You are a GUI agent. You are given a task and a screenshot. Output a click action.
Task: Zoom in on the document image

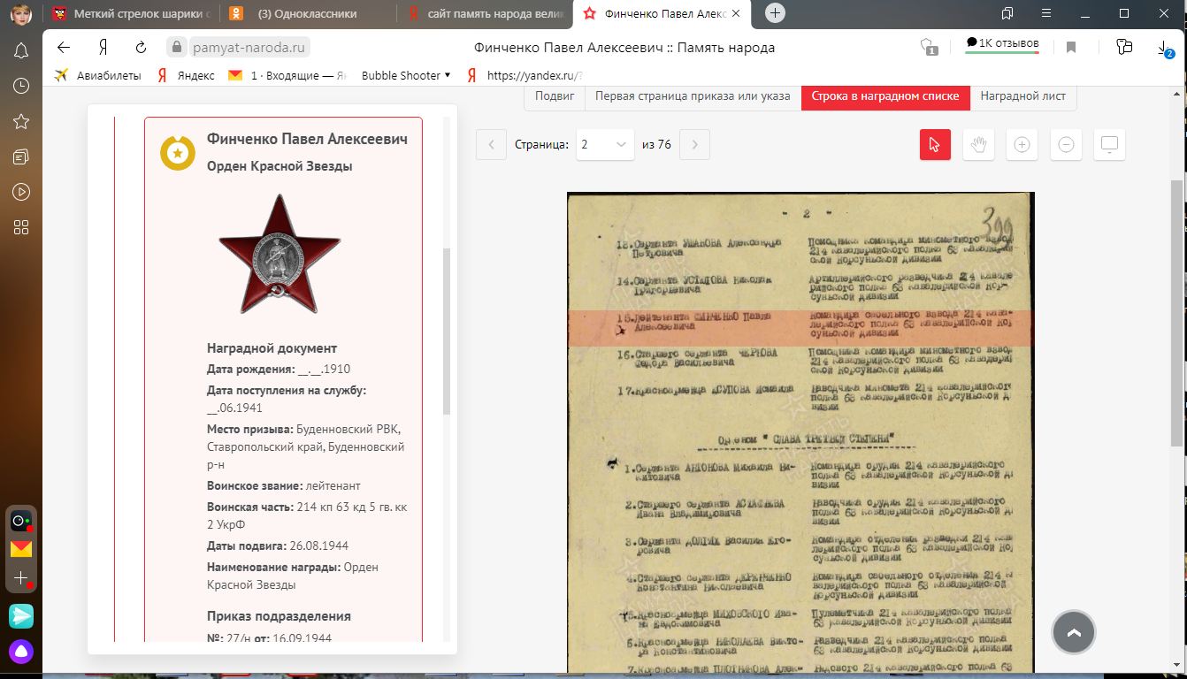[x=1022, y=145]
